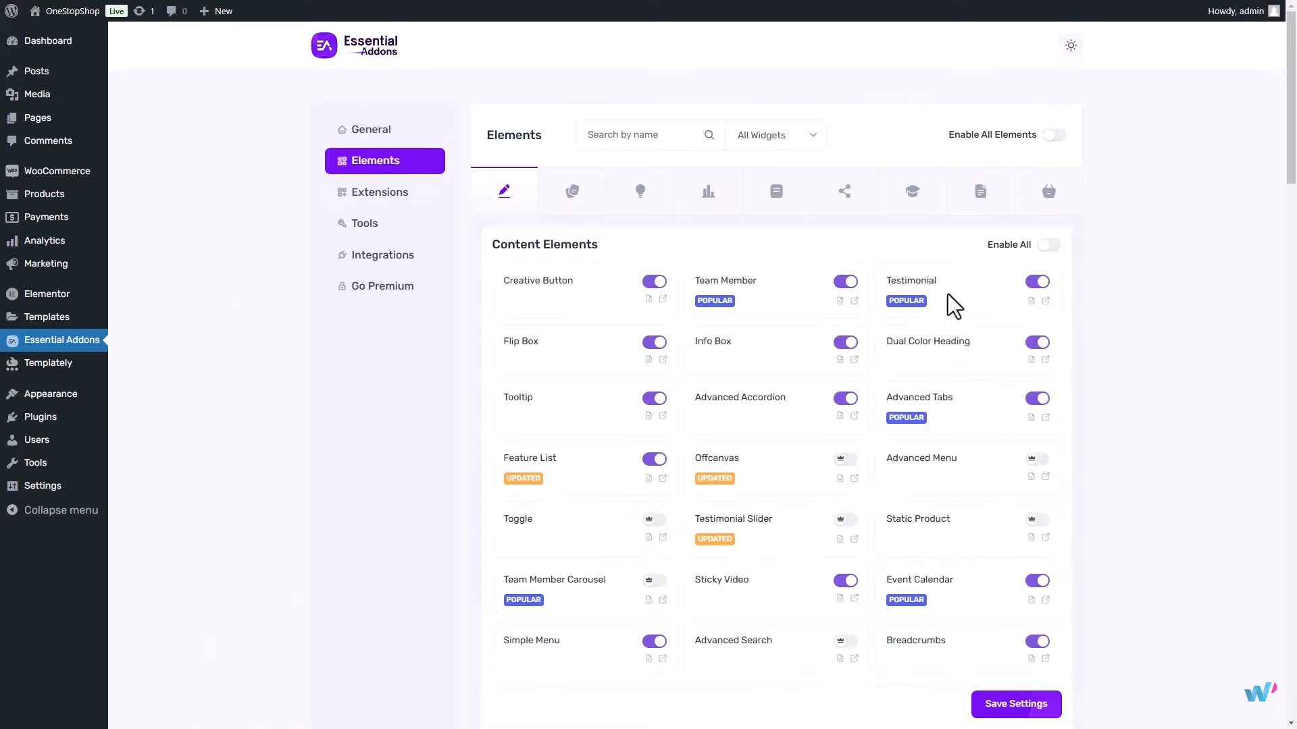This screenshot has width=1297, height=729.
Task: Expand the Templates menu in the sidebar
Action: [47, 317]
